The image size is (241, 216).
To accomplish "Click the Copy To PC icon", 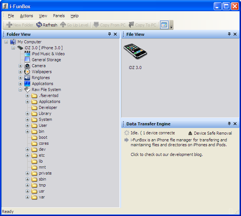I will [x=131, y=25].
